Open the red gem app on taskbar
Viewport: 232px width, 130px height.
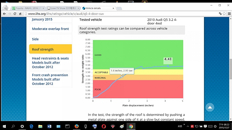[113, 126]
